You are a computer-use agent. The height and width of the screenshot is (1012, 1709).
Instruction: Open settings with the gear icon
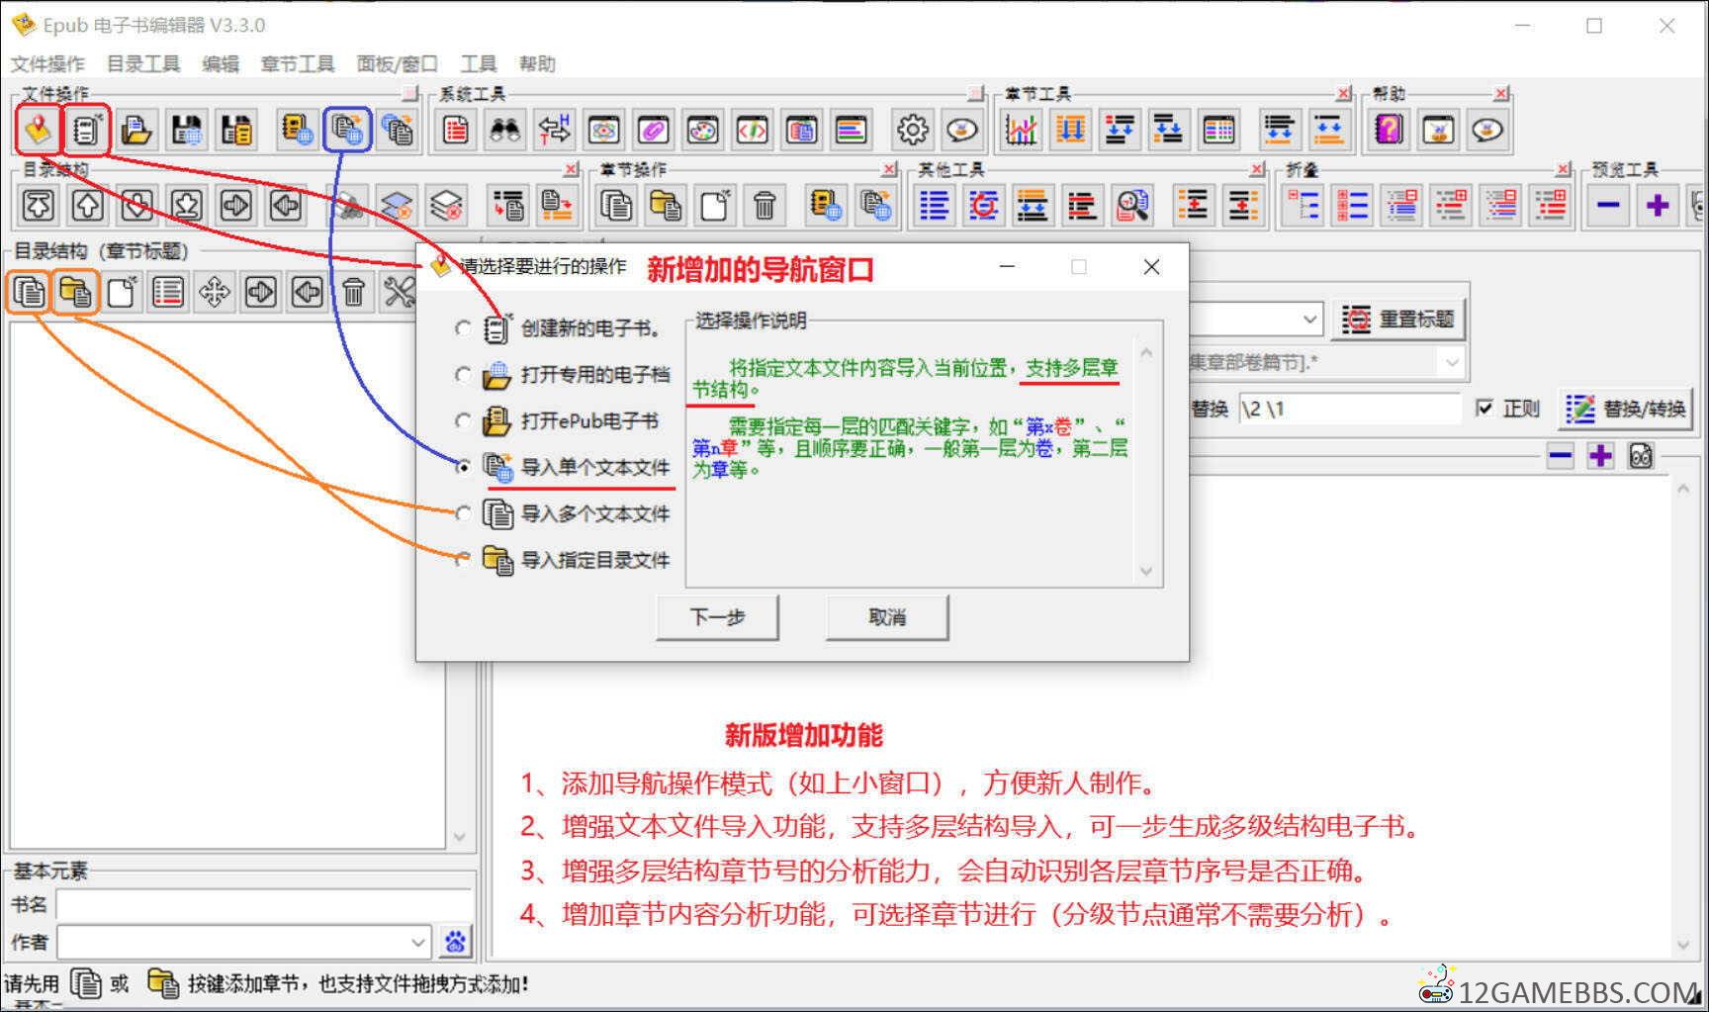[912, 130]
